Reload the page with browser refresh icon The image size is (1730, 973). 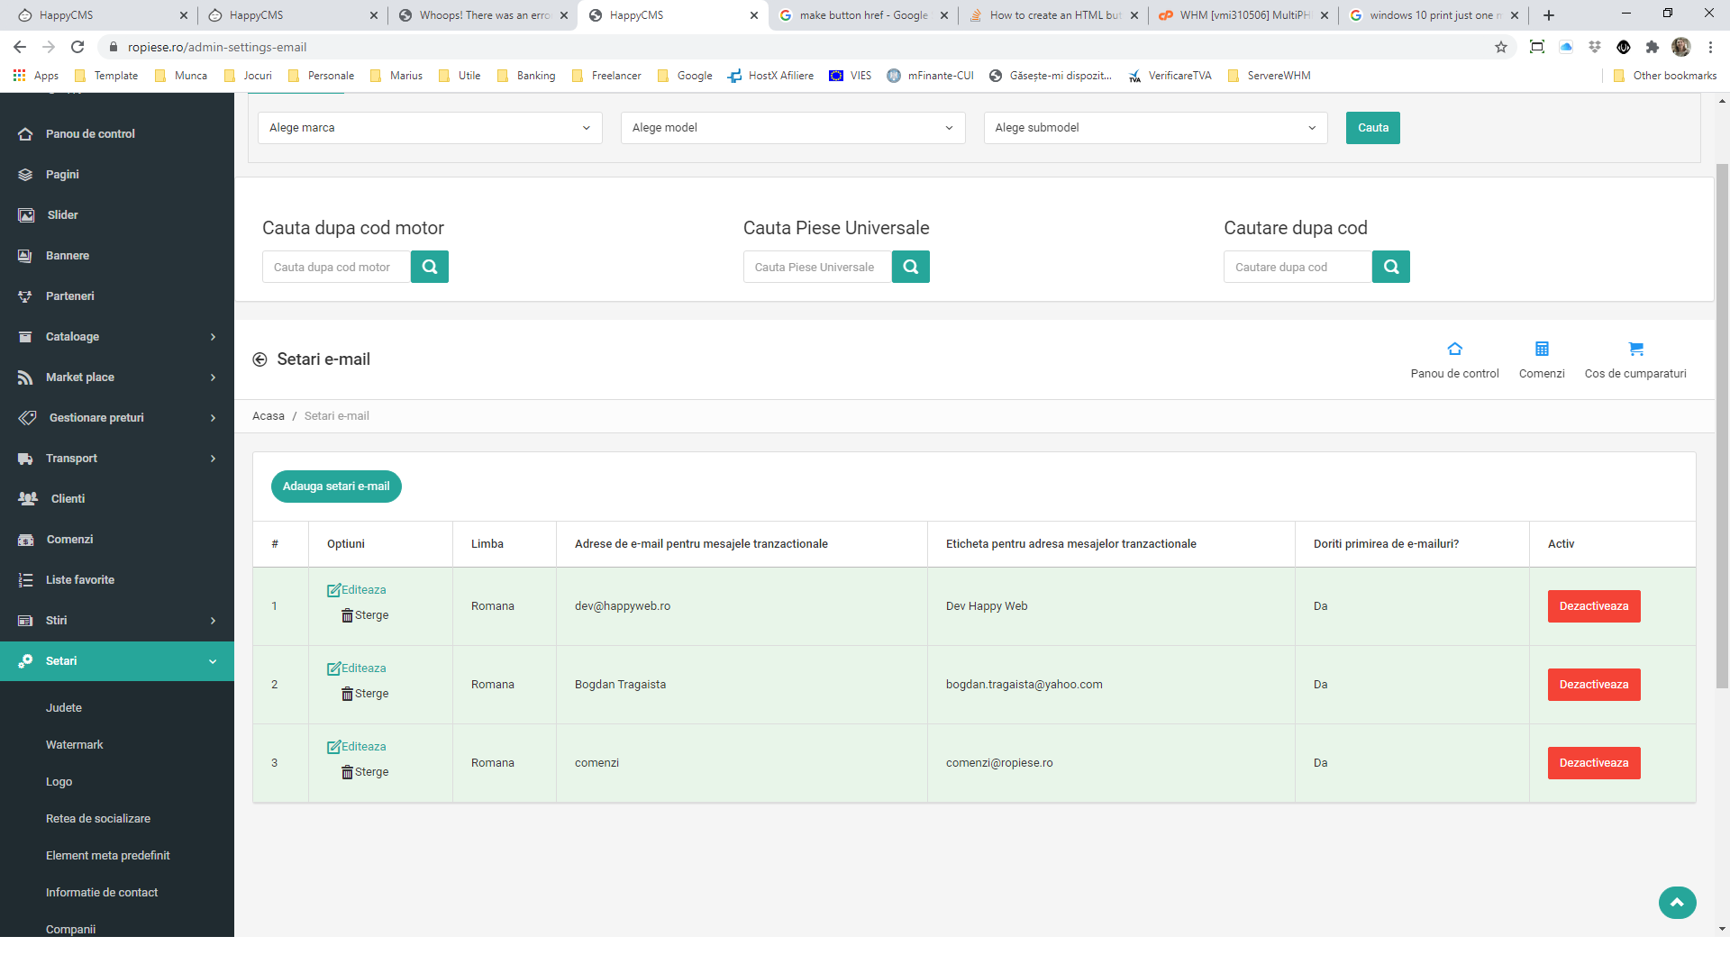77,47
